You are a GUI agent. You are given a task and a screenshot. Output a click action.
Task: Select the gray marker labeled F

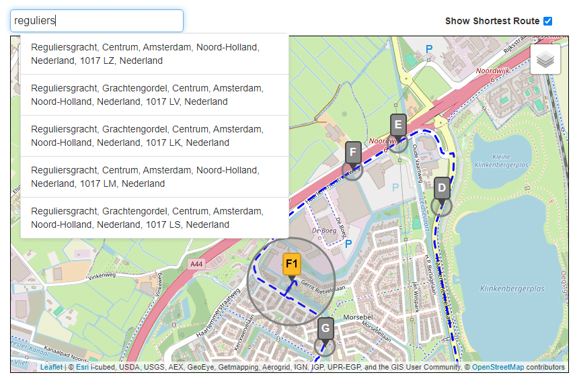click(x=353, y=153)
